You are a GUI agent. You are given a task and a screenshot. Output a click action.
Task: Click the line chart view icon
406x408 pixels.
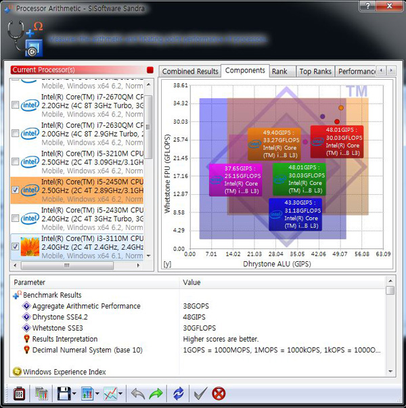coord(109,394)
